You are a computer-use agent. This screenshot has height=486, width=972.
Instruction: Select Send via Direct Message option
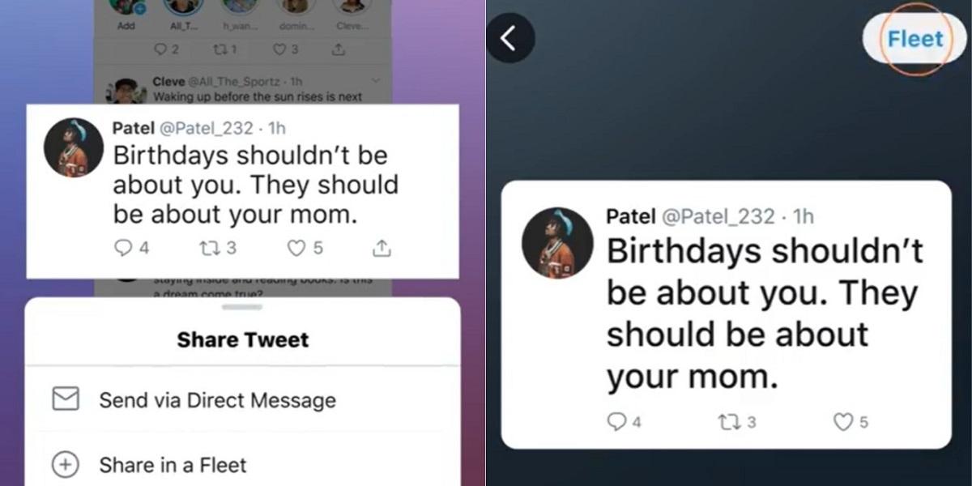[x=243, y=400]
